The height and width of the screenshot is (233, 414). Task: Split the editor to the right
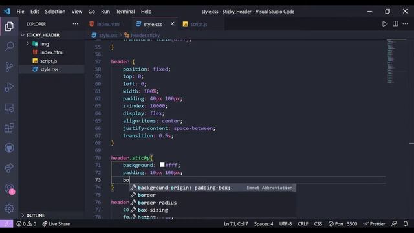pos(395,24)
